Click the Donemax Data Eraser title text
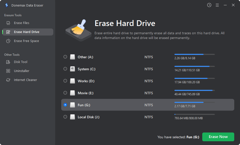The image size is (240, 145). 27,5
